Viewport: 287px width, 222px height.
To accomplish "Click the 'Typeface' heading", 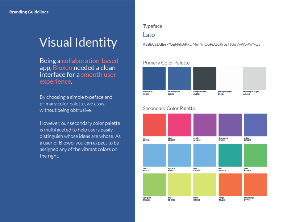I will 153,26.
